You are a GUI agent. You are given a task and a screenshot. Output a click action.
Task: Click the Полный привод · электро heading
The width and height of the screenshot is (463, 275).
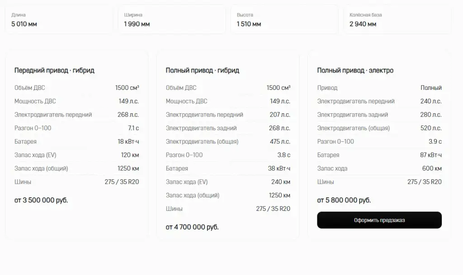(x=355, y=70)
